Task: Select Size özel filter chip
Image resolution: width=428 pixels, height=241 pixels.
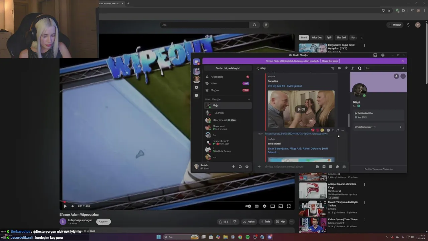Action: coord(341,37)
